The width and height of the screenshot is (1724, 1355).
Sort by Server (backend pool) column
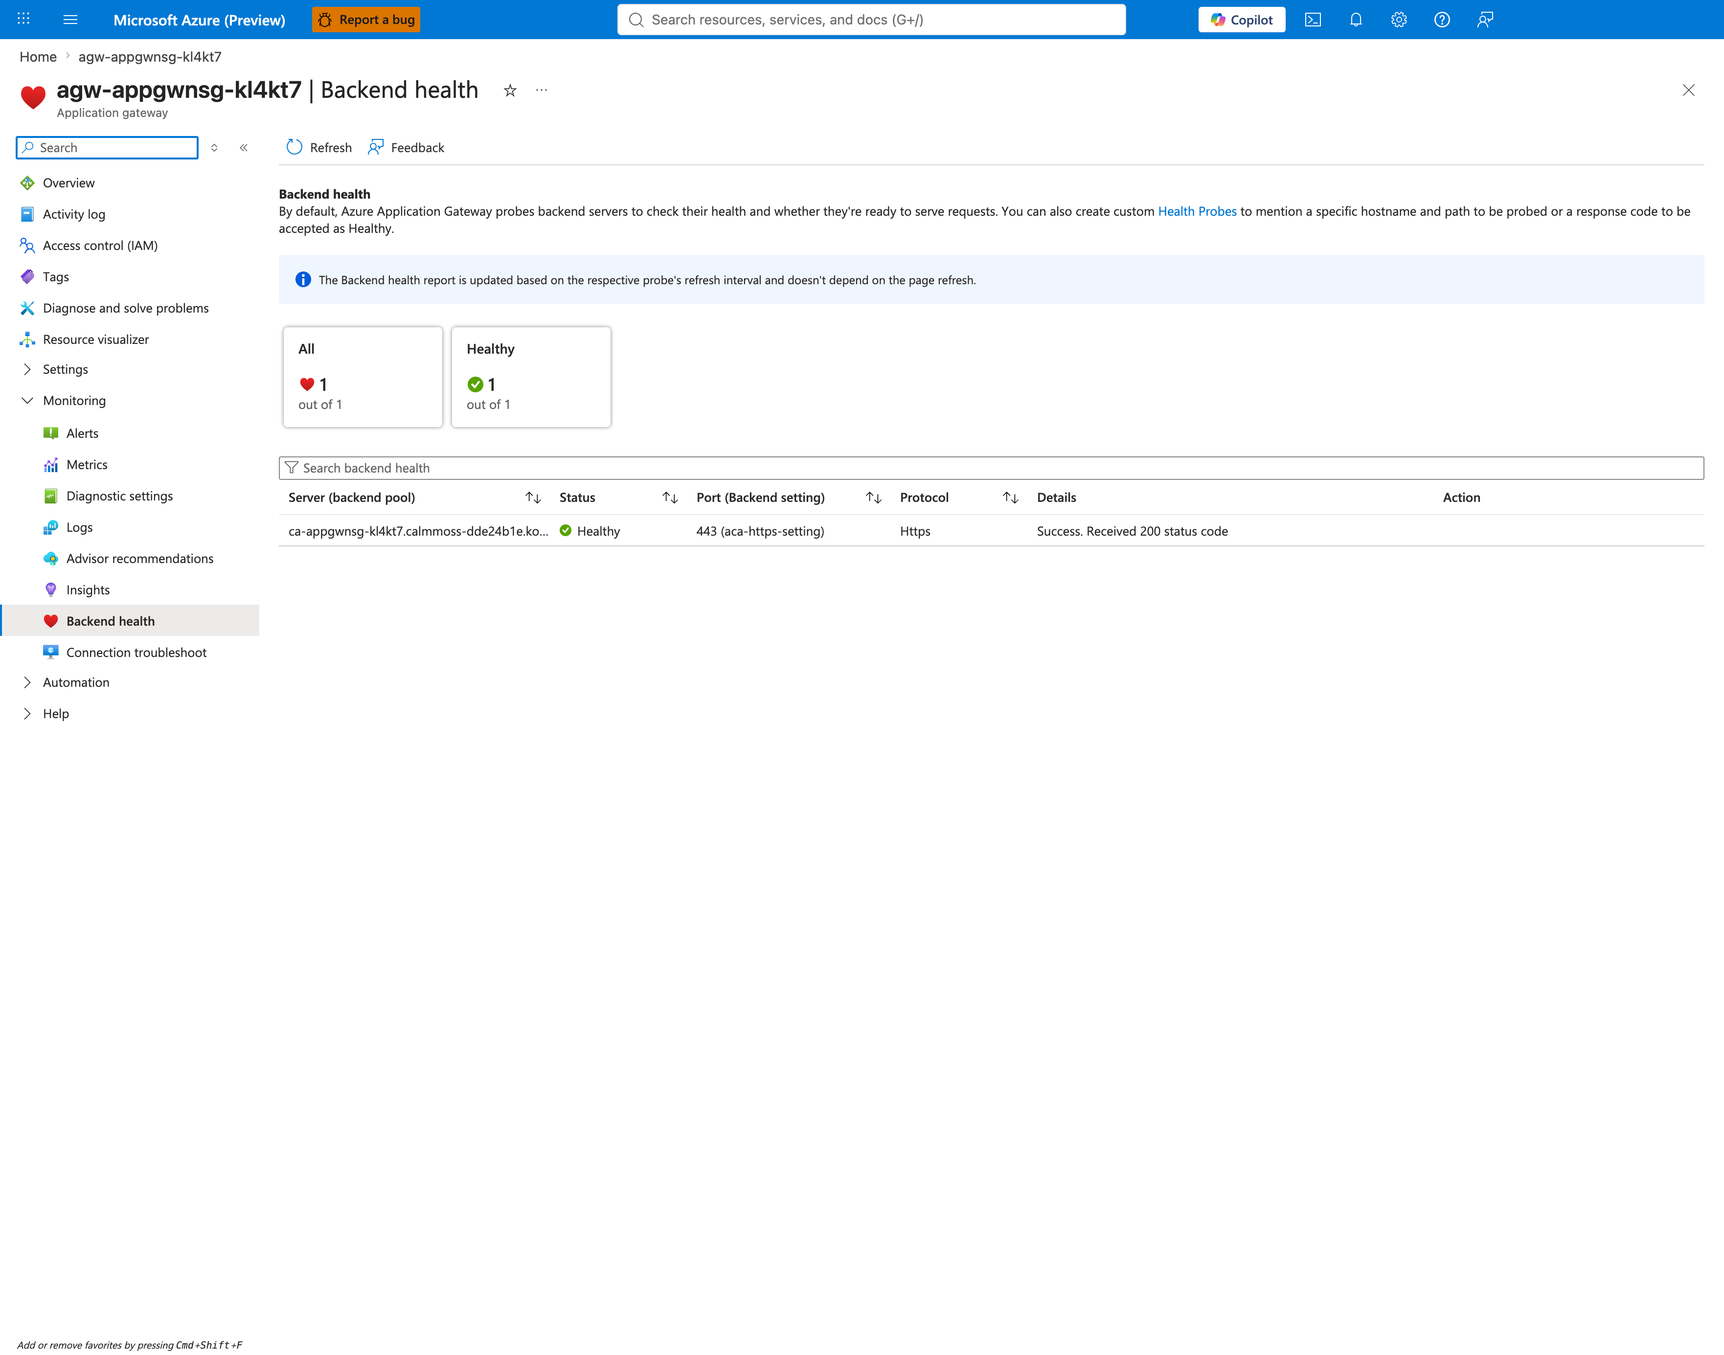tap(533, 497)
